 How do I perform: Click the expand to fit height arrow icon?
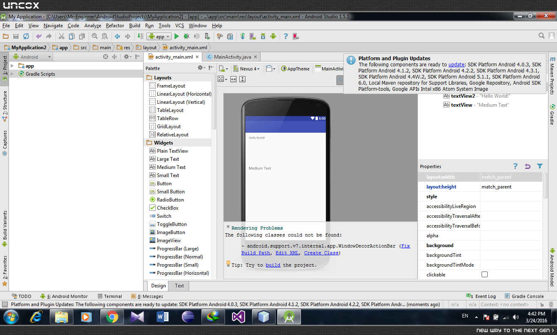point(242,79)
